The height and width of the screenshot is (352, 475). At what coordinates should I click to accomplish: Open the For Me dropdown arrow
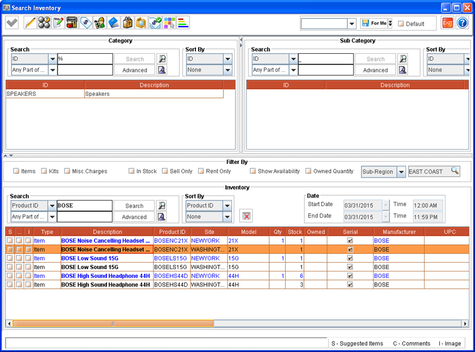[x=390, y=23]
